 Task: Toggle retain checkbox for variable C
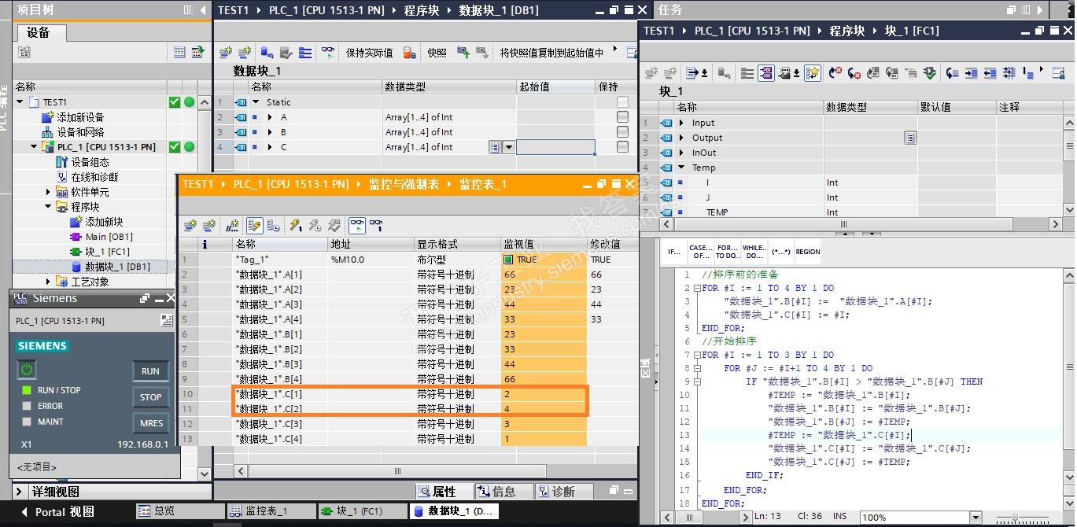click(x=622, y=147)
